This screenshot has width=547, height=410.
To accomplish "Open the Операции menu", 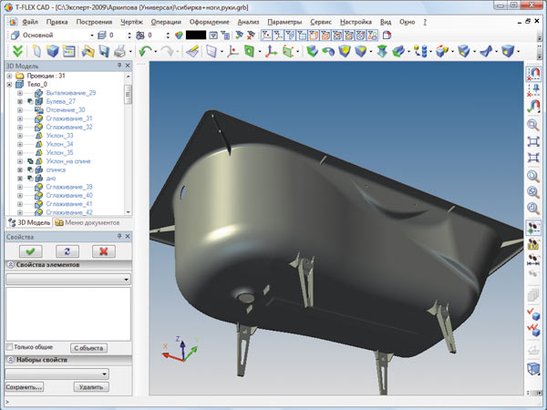I will 166,22.
